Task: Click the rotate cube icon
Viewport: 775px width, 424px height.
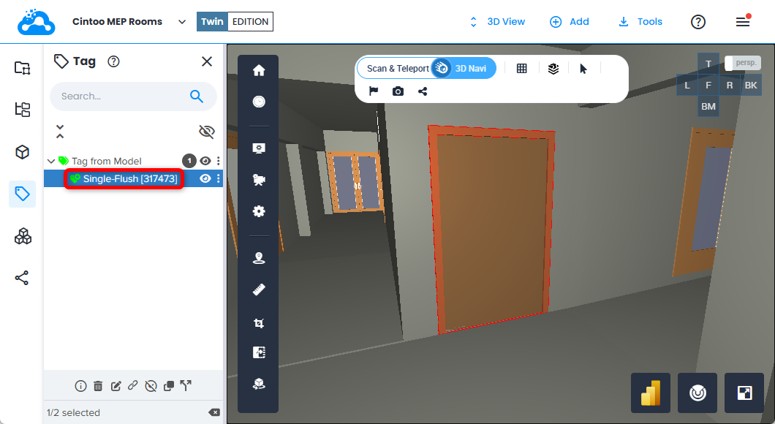Action: 259,384
